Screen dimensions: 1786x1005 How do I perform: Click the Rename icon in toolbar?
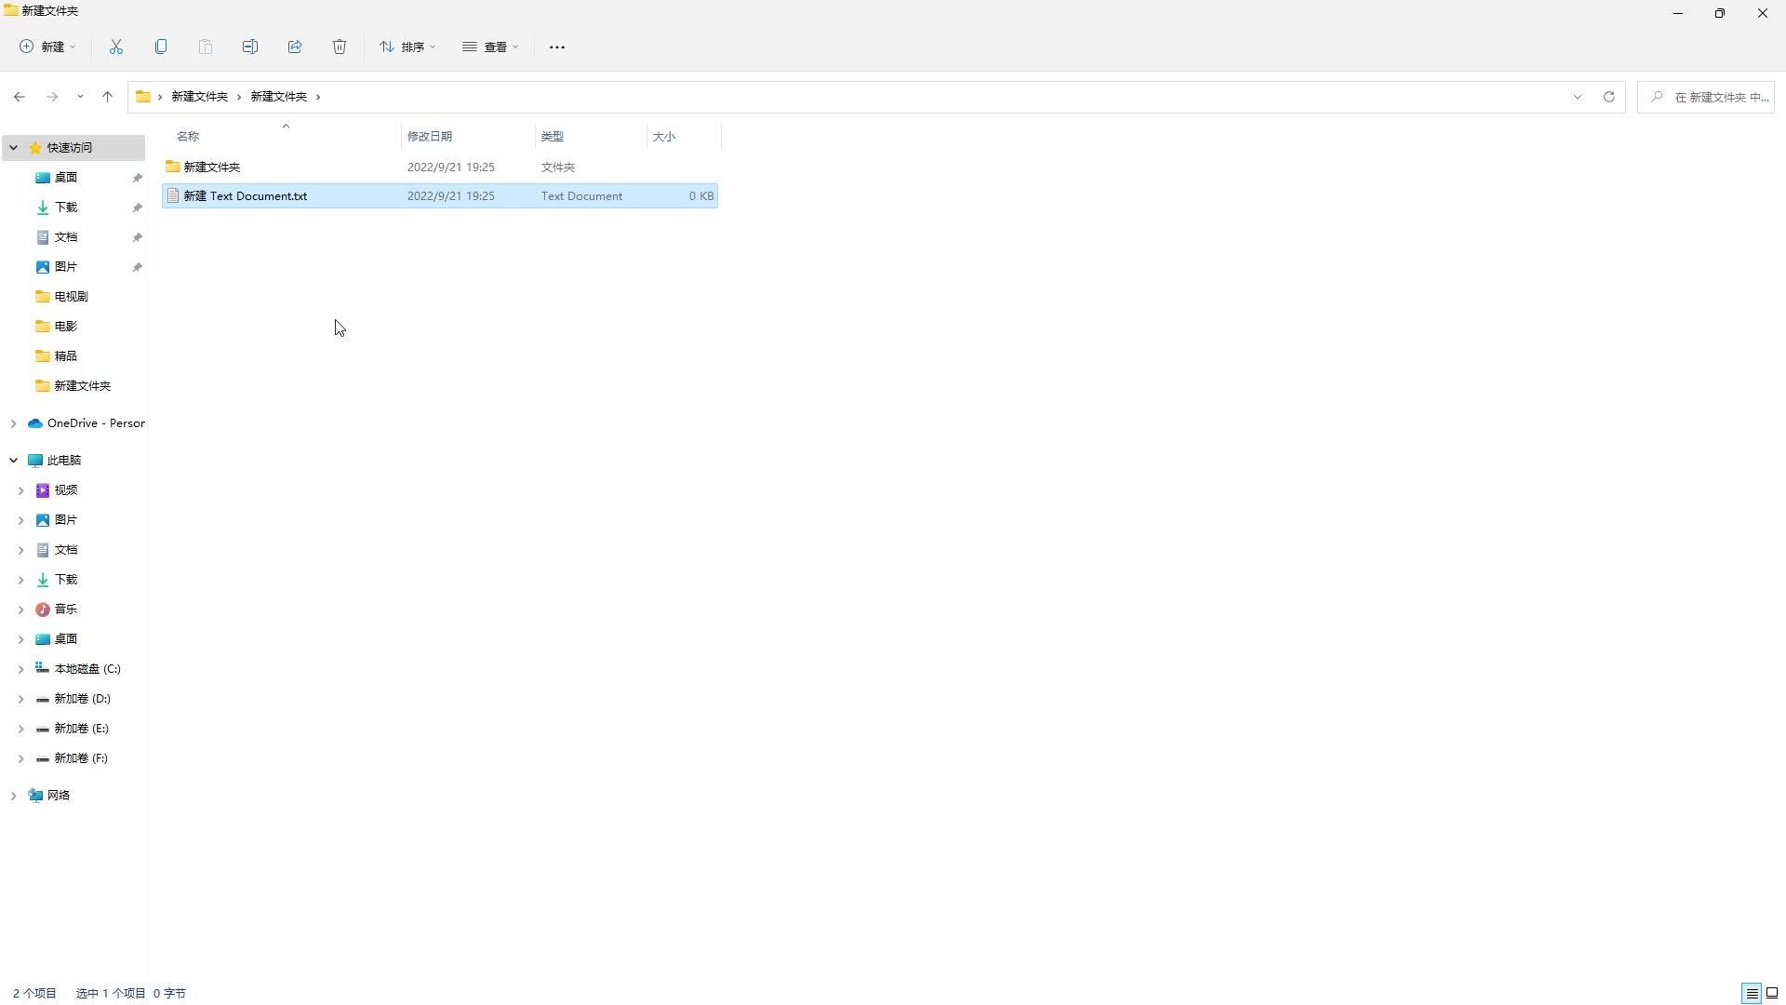click(250, 47)
